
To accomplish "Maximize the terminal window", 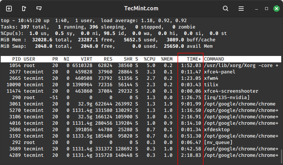I will 266,8.
